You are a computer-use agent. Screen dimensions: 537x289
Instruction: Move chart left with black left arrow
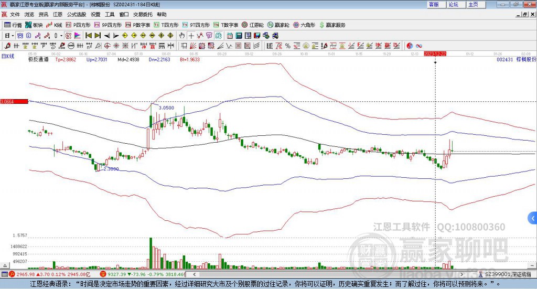(107, 36)
